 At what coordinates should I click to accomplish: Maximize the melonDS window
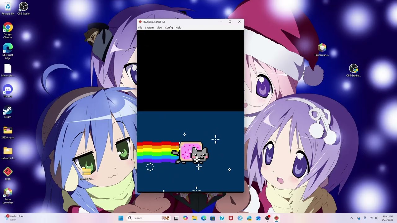(x=230, y=22)
